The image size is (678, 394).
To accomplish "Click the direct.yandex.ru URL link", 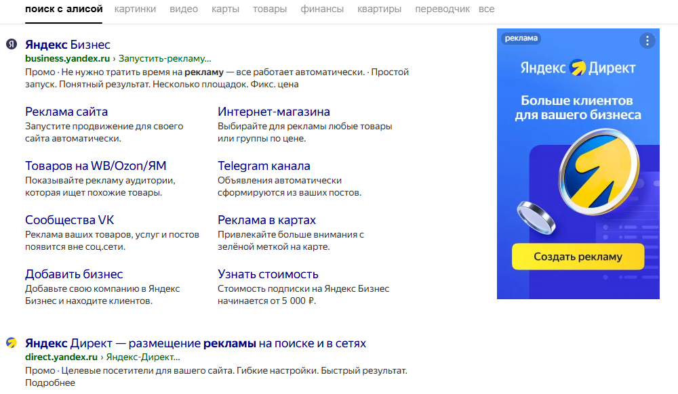I will pyautogui.click(x=62, y=357).
